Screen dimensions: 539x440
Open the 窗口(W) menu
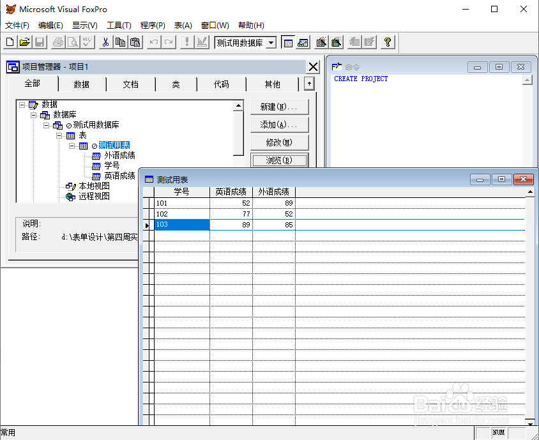[x=215, y=26]
